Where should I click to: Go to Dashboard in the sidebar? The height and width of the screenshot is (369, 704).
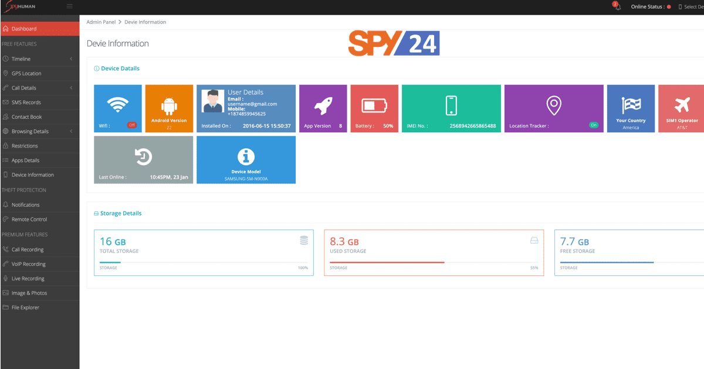[39, 29]
